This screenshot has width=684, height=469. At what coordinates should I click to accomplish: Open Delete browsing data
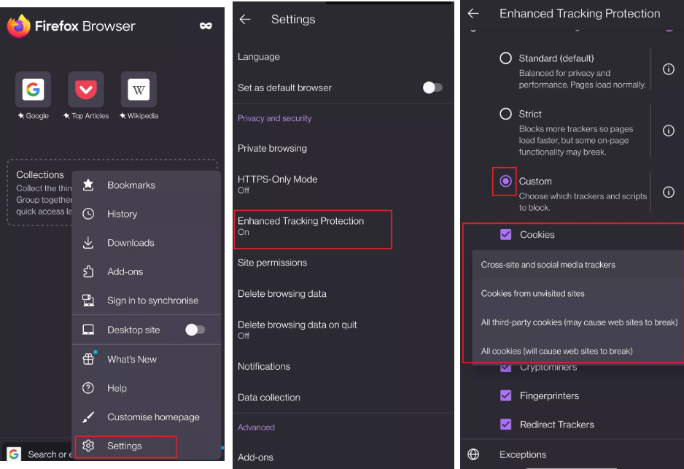(x=343, y=294)
